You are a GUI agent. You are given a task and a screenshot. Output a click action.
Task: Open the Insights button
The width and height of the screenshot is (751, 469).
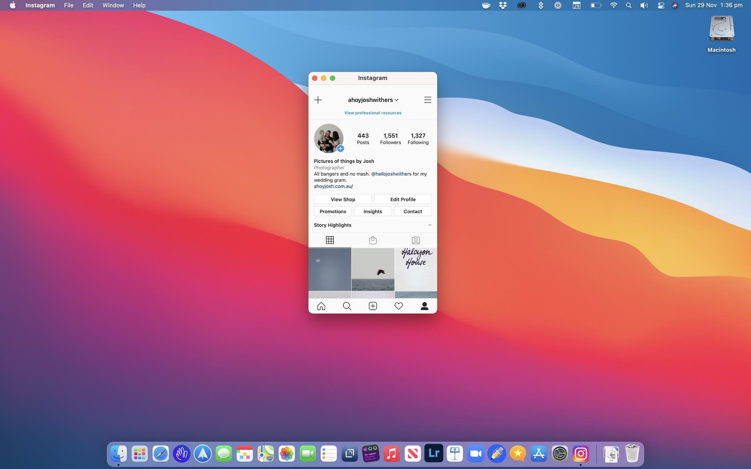pyautogui.click(x=373, y=212)
